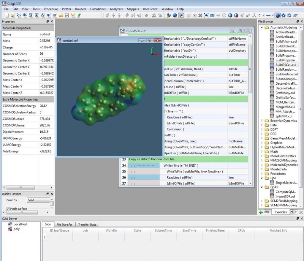Click the open folder toolbar icon
304x261 pixels.
click(61, 15)
